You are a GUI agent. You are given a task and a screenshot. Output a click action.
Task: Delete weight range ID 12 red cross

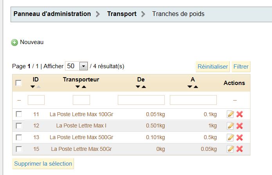pyautogui.click(x=240, y=126)
